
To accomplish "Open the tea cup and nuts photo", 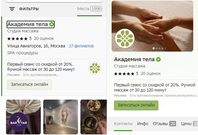I will 94,117.
